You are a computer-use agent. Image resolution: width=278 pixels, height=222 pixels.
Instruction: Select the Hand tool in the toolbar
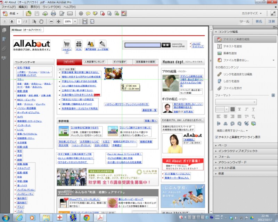pos(41,22)
